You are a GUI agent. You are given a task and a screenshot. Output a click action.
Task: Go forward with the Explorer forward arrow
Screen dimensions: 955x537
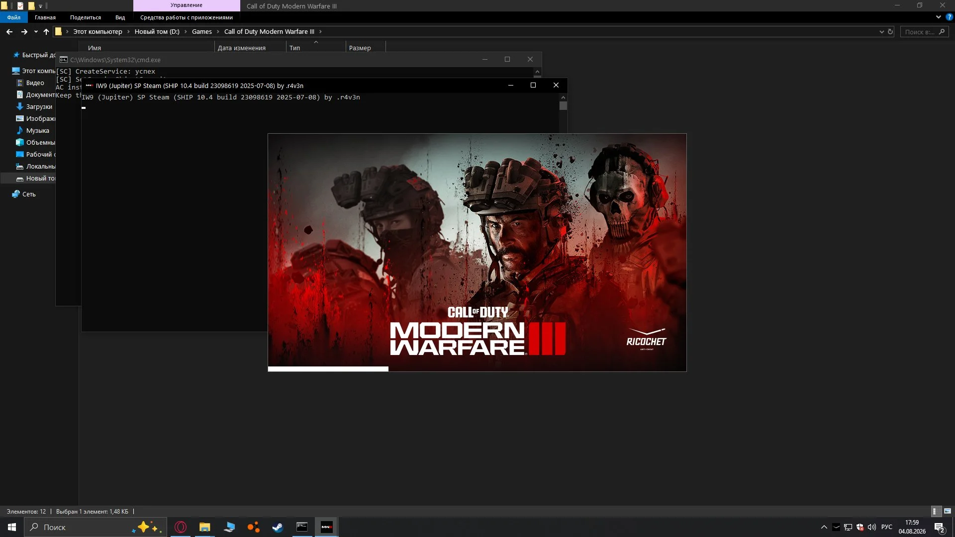24,32
